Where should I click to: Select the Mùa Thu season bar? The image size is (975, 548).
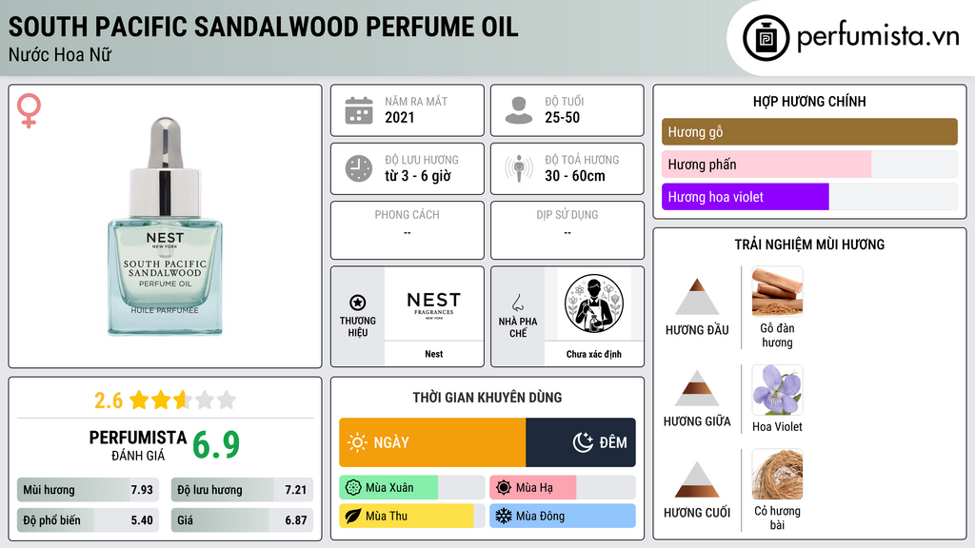(x=411, y=516)
